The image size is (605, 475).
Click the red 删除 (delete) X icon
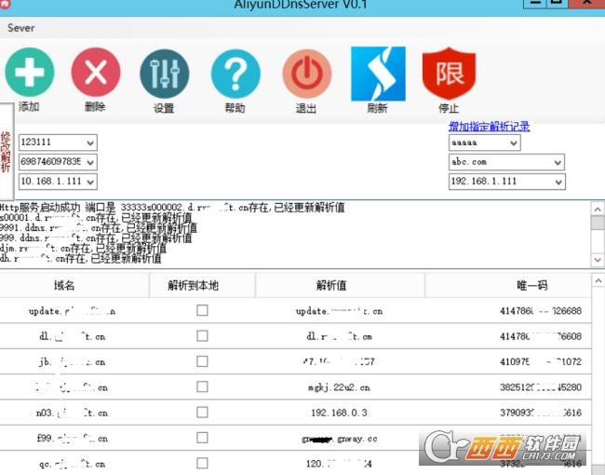click(96, 73)
